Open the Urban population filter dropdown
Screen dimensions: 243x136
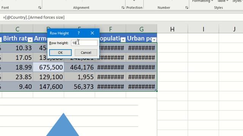(x=154, y=40)
